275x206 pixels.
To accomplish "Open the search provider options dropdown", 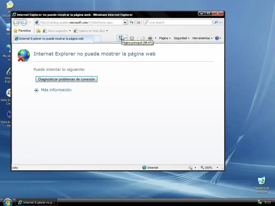I will click(221, 22).
